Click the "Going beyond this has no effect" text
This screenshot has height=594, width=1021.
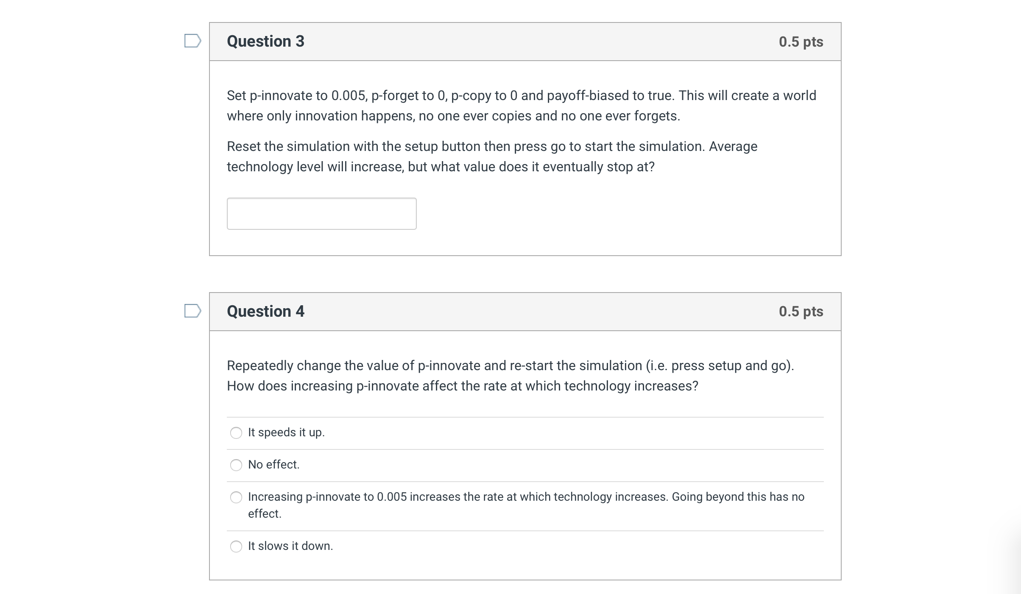point(738,497)
